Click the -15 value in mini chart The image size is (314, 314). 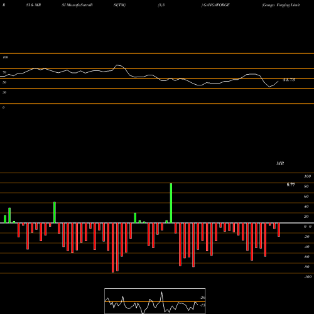pos(203,305)
